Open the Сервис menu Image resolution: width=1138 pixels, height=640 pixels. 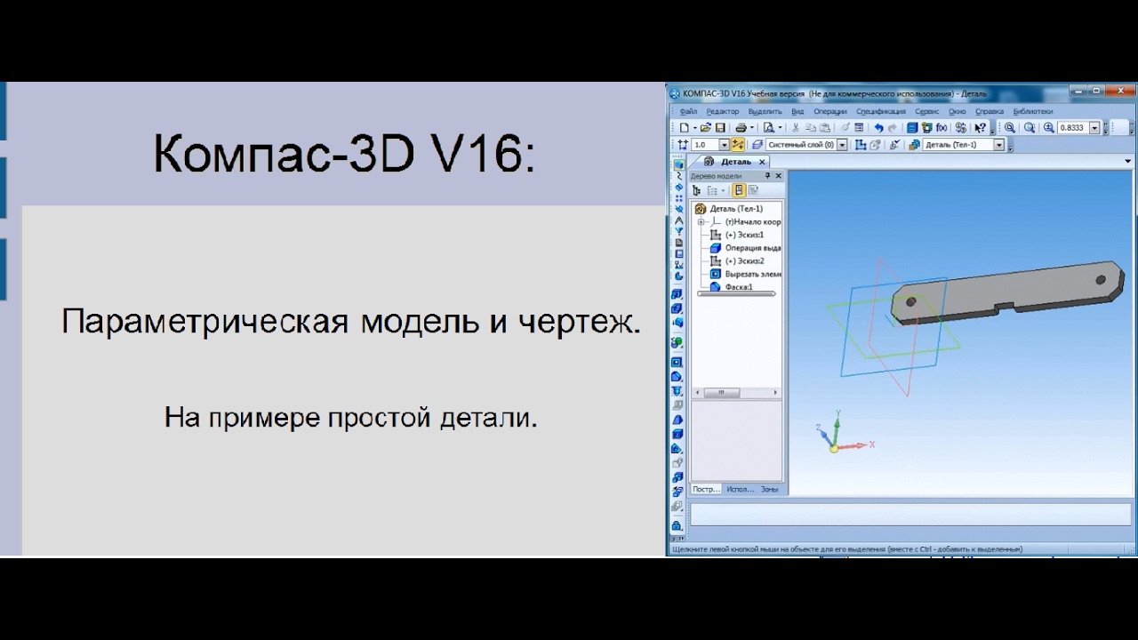point(927,111)
